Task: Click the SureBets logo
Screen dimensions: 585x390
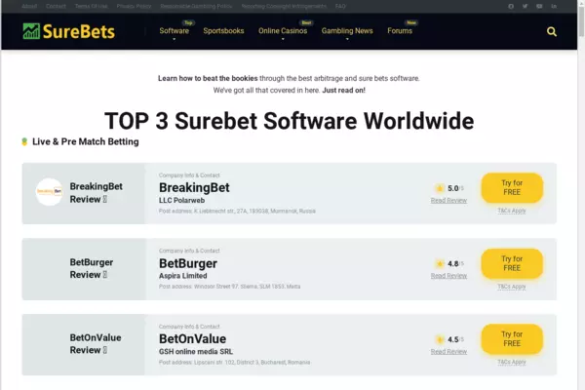Action: tap(68, 31)
